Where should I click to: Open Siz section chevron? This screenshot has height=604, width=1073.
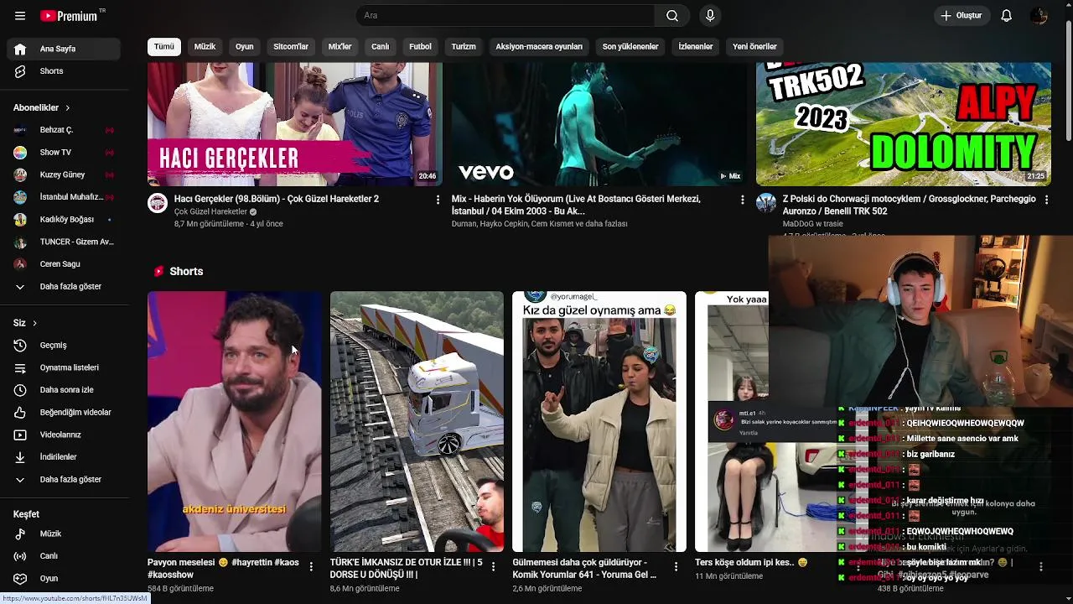tap(34, 323)
